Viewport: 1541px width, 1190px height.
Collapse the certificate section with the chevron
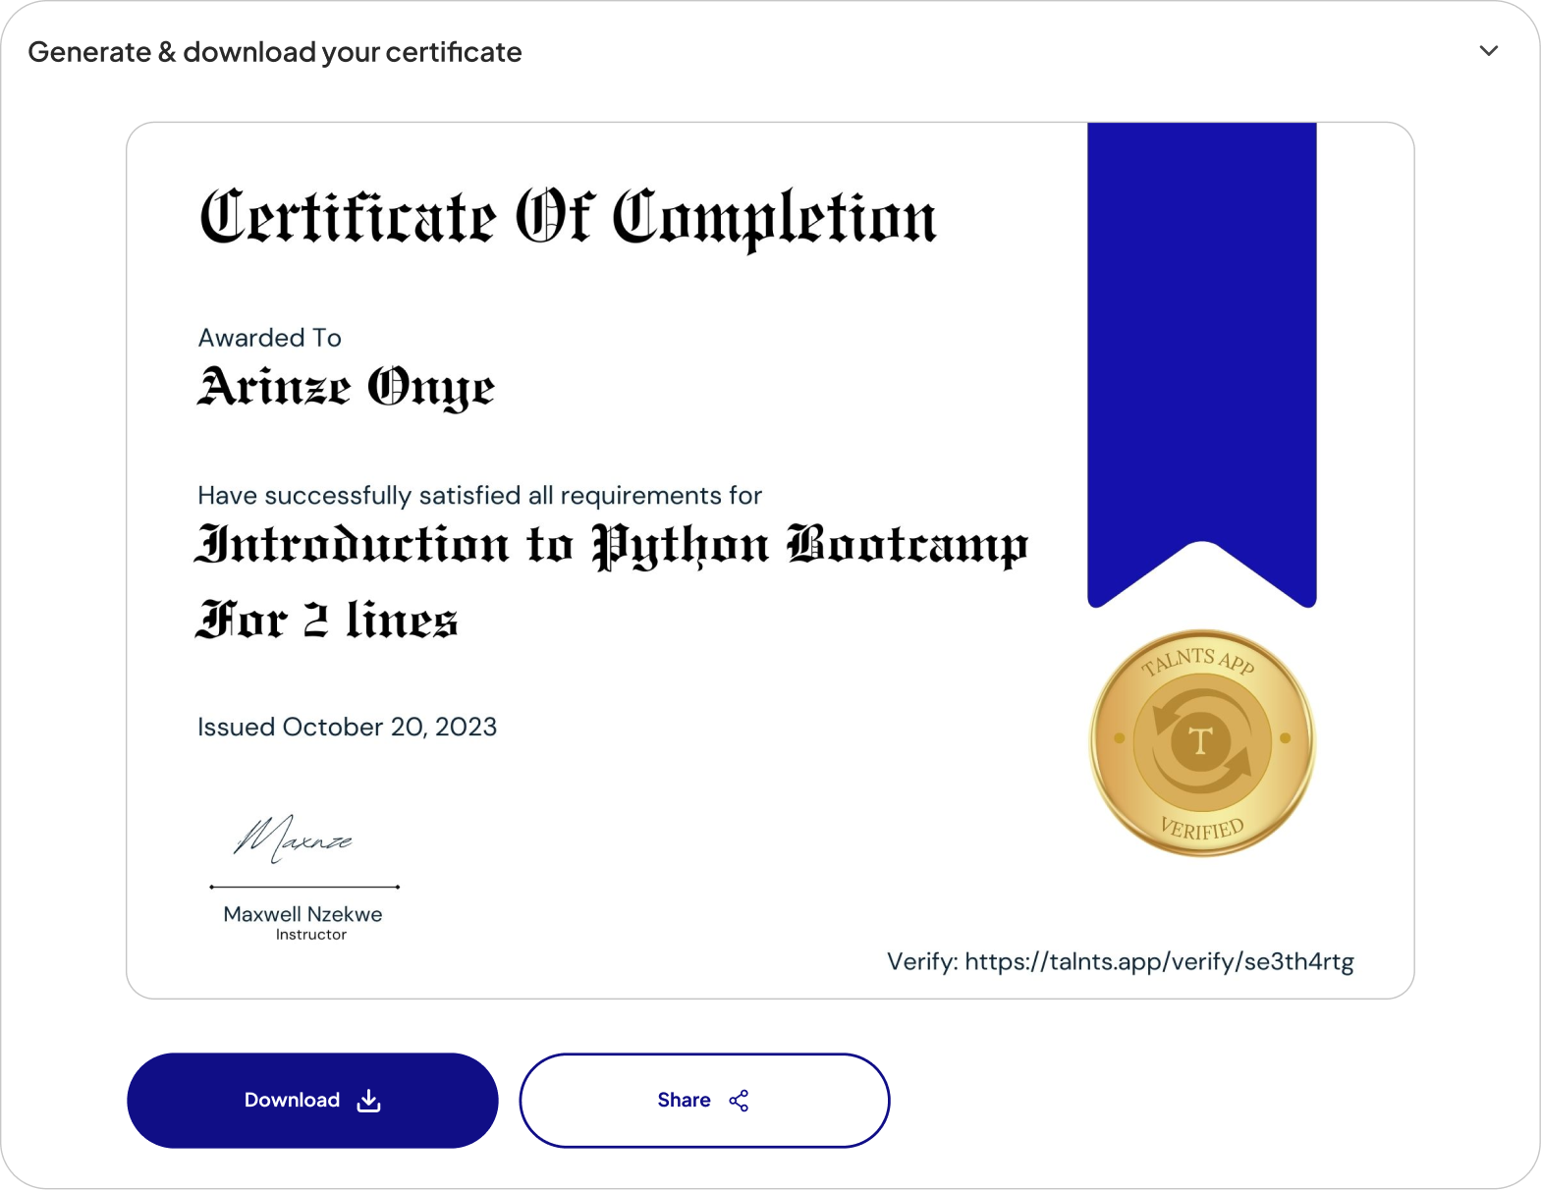click(x=1488, y=51)
